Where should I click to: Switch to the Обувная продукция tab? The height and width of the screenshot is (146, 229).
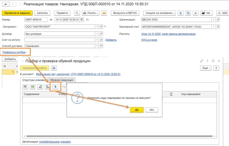click(x=64, y=80)
